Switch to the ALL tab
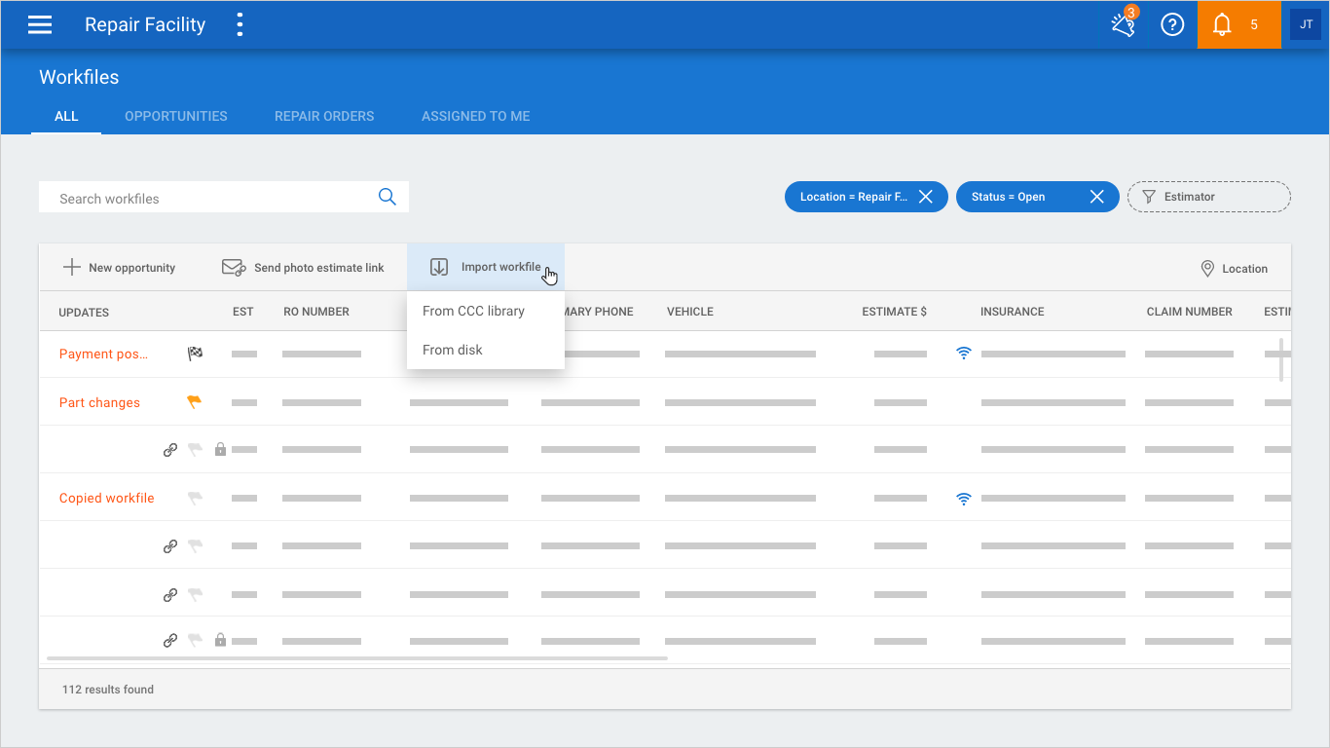The width and height of the screenshot is (1330, 748). pyautogui.click(x=66, y=116)
